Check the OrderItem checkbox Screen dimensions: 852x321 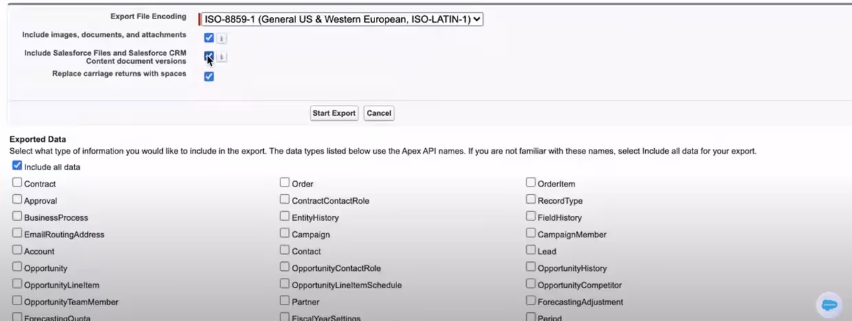pos(531,182)
